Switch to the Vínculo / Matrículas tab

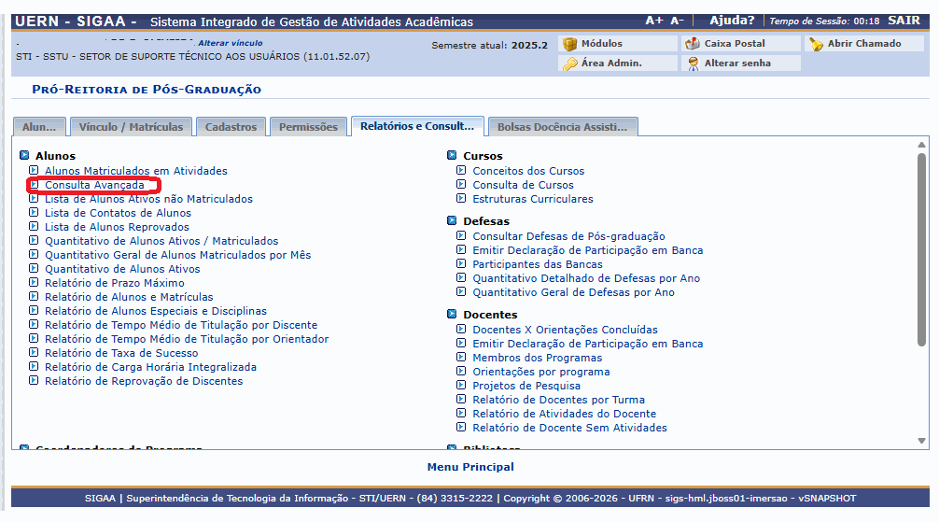(x=131, y=127)
